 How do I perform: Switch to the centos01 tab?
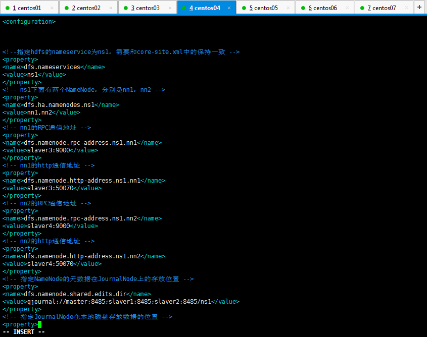point(27,8)
